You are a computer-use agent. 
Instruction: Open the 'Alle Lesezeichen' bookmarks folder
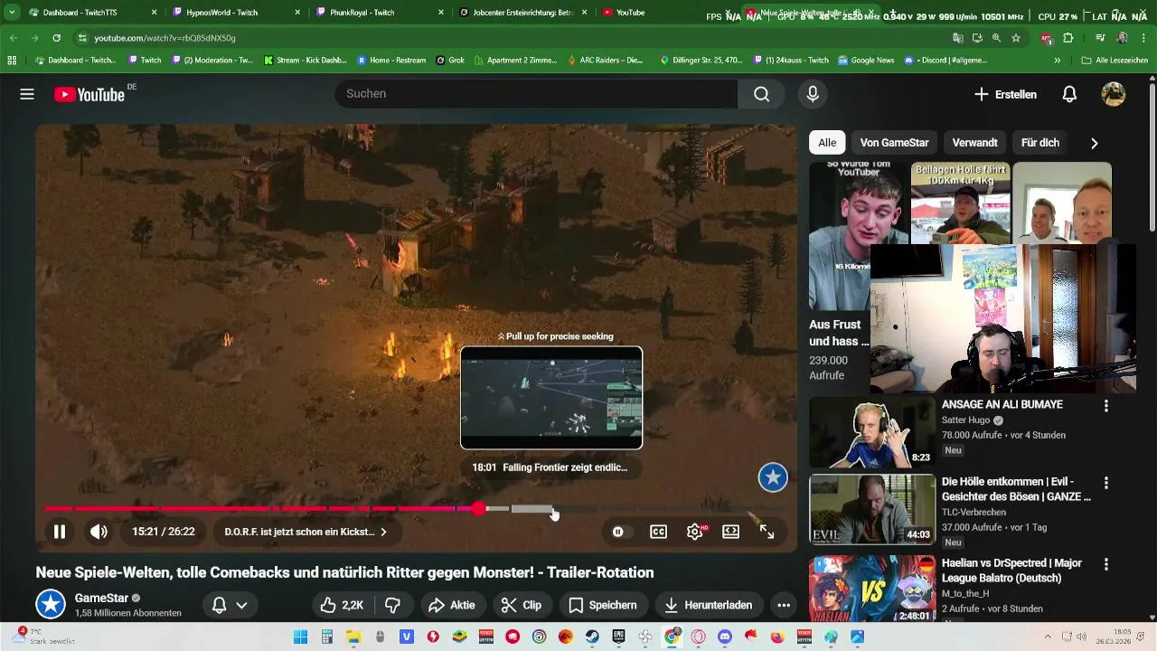[1115, 61]
